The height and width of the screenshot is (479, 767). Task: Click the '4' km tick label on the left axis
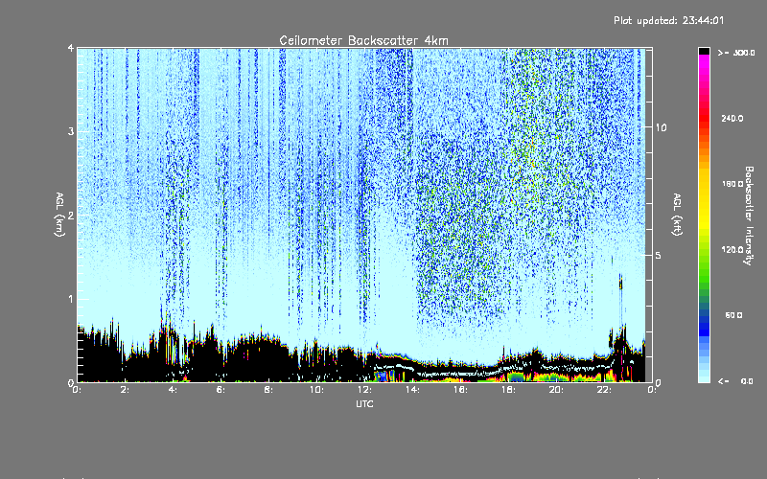click(x=71, y=48)
